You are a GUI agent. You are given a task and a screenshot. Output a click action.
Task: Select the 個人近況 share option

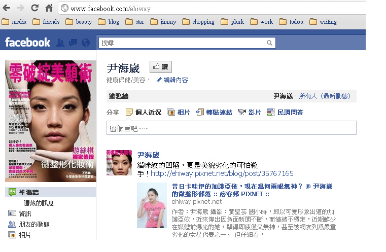coord(144,113)
